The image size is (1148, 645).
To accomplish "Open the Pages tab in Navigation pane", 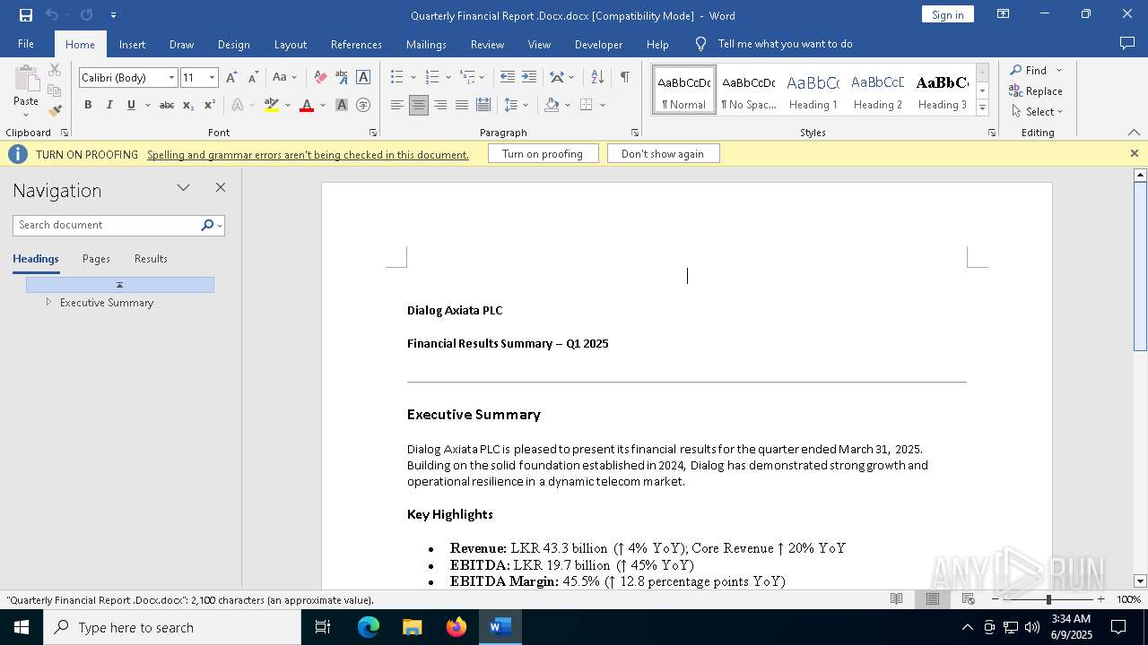I will pos(96,259).
